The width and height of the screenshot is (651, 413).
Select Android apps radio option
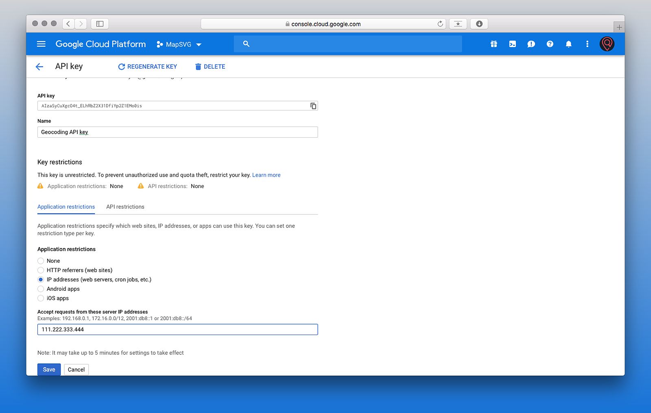point(41,289)
